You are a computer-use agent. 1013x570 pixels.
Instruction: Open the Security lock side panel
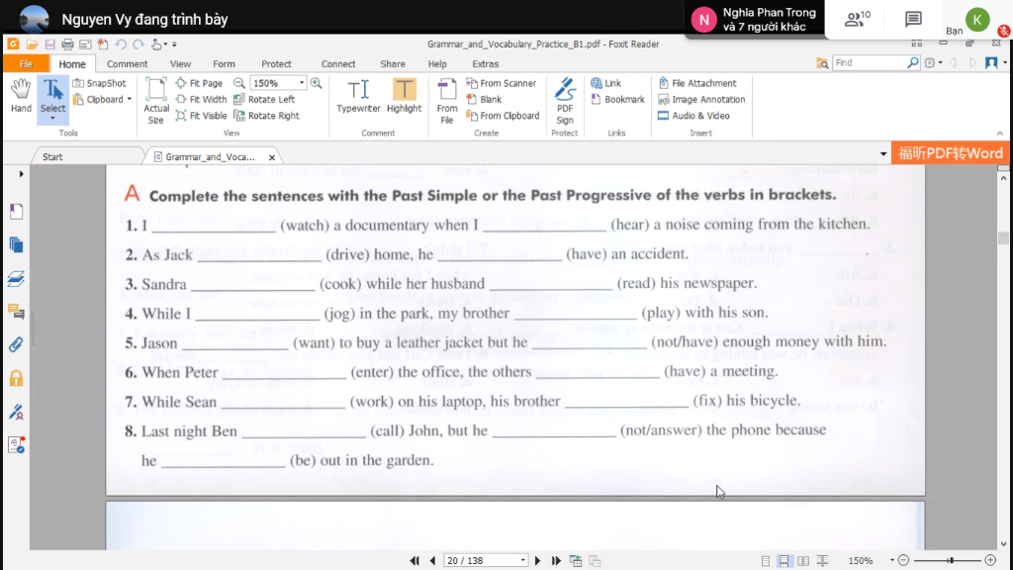point(16,378)
